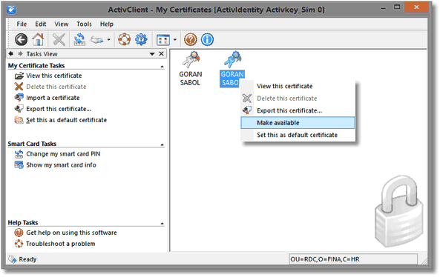Open the blue information About icon
Screen dimensions: 440x277
pyautogui.click(x=207, y=39)
